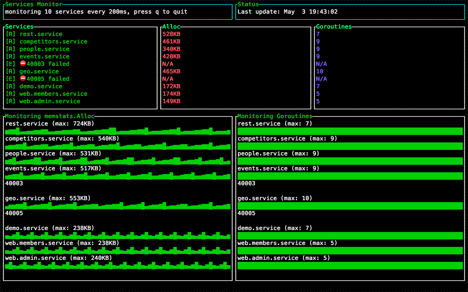Image resolution: width=468 pixels, height=292 pixels.
Task: Click the '40005 failed' text
Action: (48, 79)
